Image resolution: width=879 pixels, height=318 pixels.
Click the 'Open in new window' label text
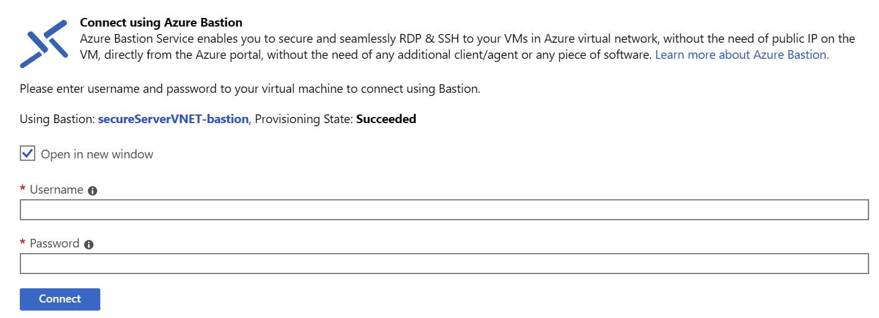click(97, 154)
